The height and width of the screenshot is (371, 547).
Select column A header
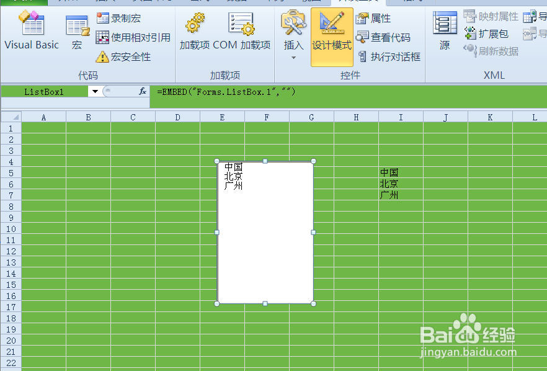[43, 117]
